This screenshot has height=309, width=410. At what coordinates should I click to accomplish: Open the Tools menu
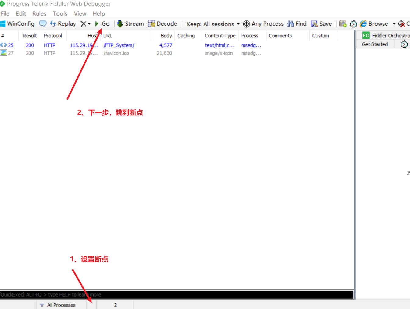tap(60, 13)
